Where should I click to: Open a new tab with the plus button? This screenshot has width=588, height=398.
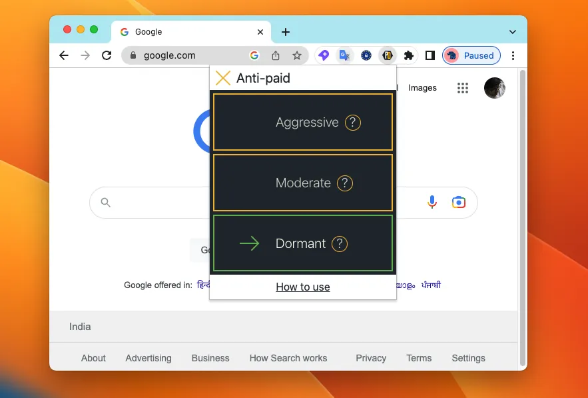(x=286, y=32)
